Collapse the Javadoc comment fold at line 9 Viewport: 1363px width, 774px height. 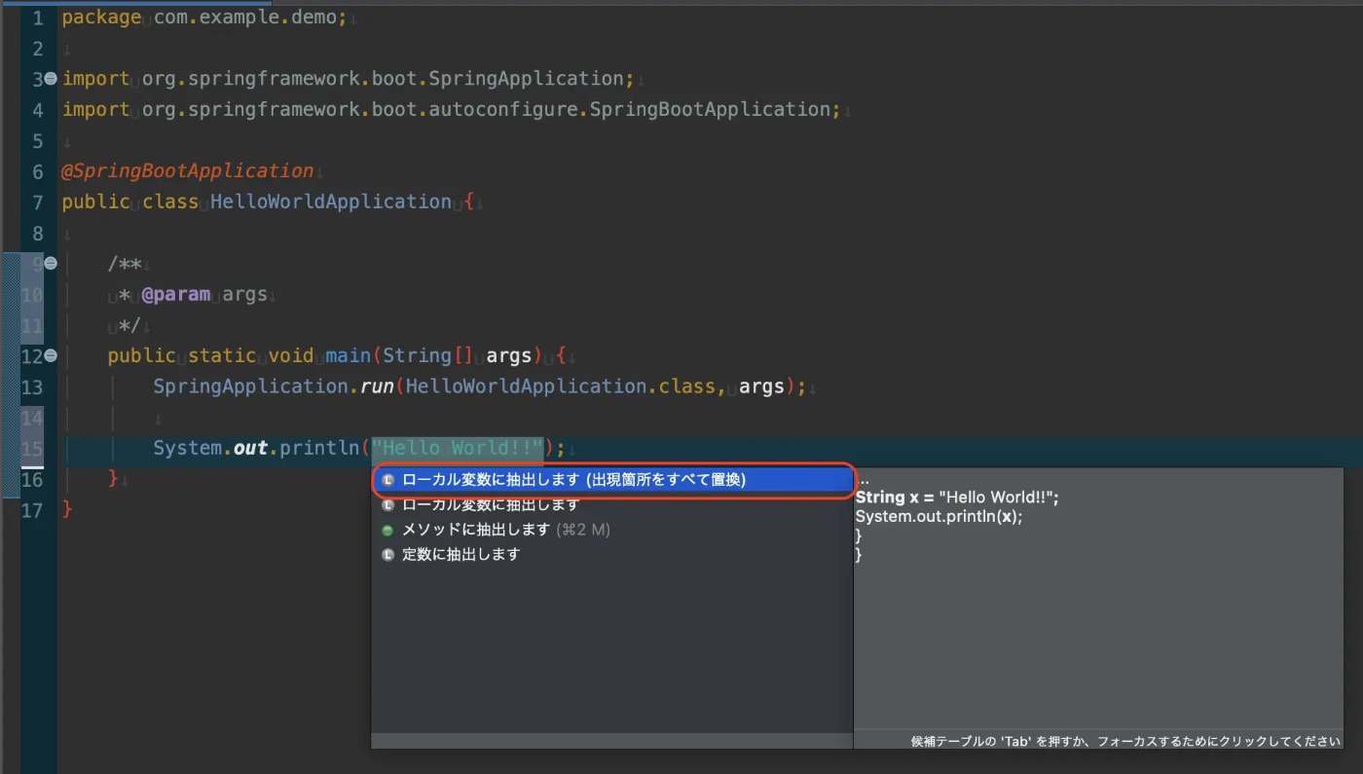51,263
